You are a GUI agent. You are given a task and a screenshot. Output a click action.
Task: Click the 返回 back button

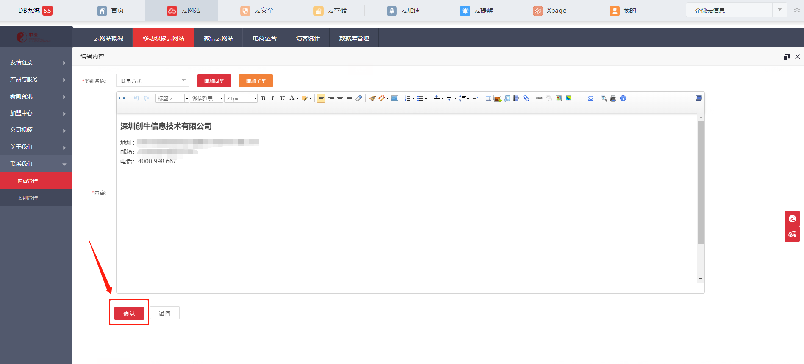(x=165, y=313)
